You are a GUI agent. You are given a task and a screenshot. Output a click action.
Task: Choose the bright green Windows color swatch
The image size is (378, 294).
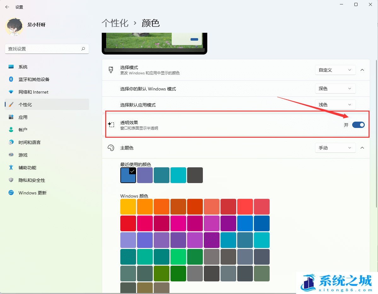click(178, 257)
